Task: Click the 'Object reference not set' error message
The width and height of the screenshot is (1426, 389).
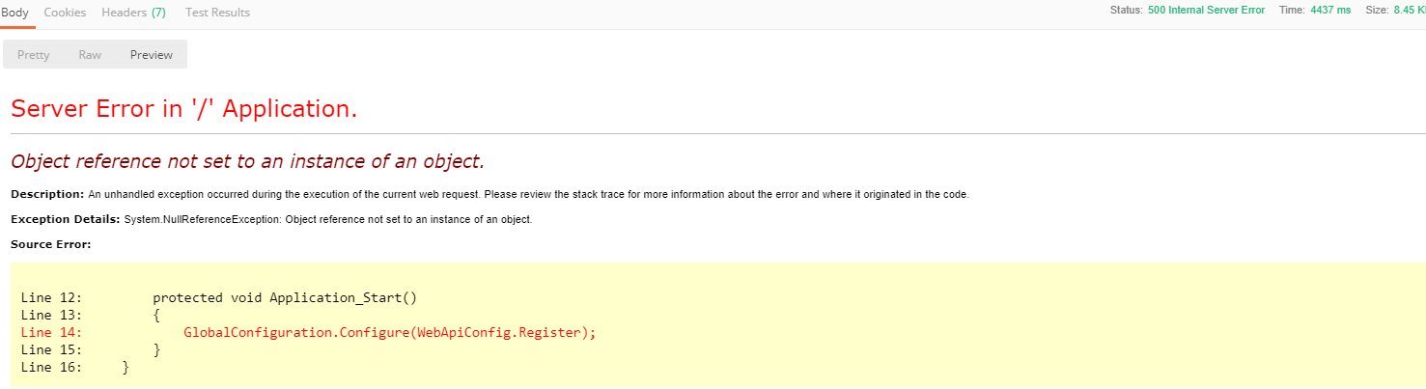Action: point(247,160)
